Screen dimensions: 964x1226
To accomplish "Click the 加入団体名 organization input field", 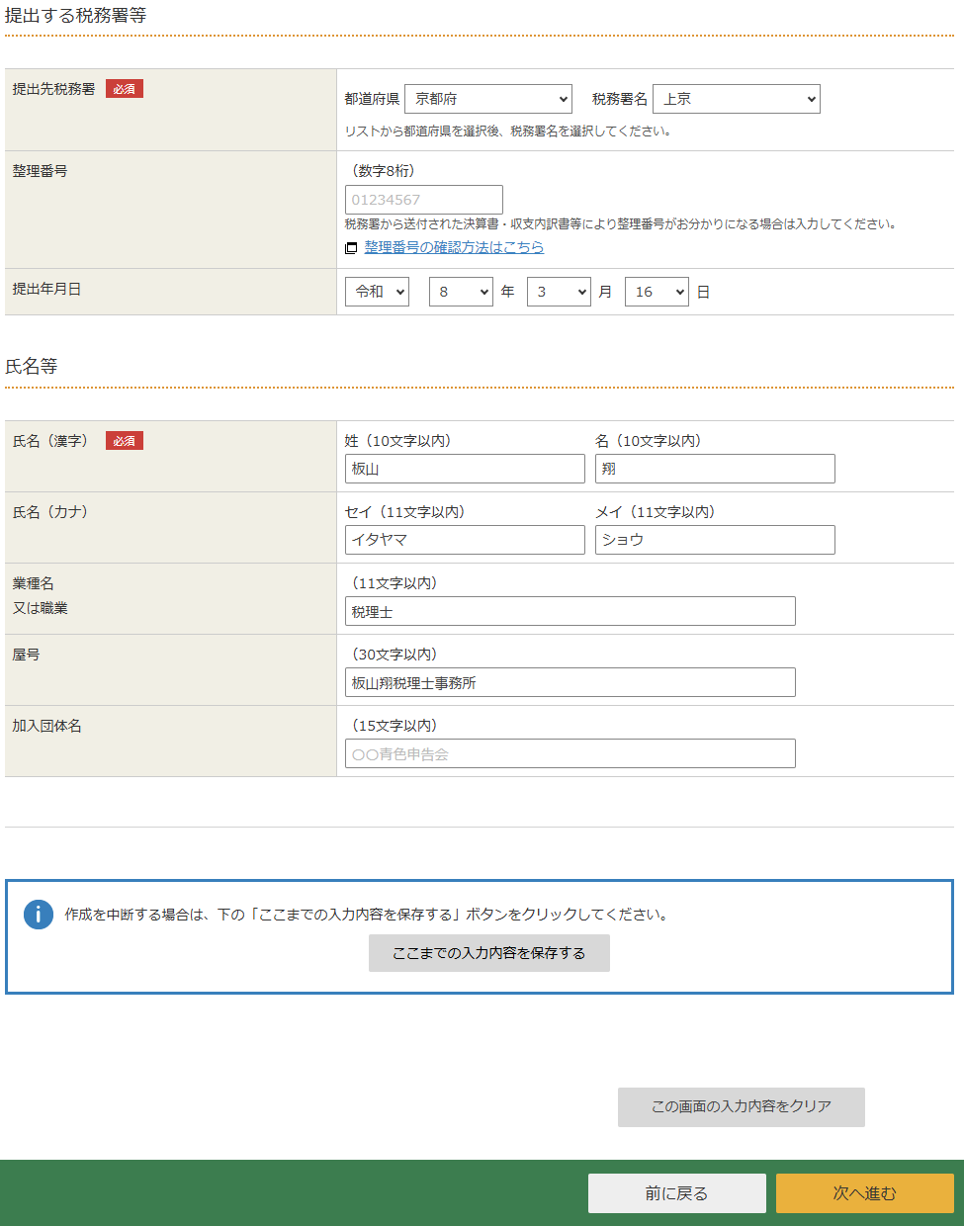I will click(570, 753).
